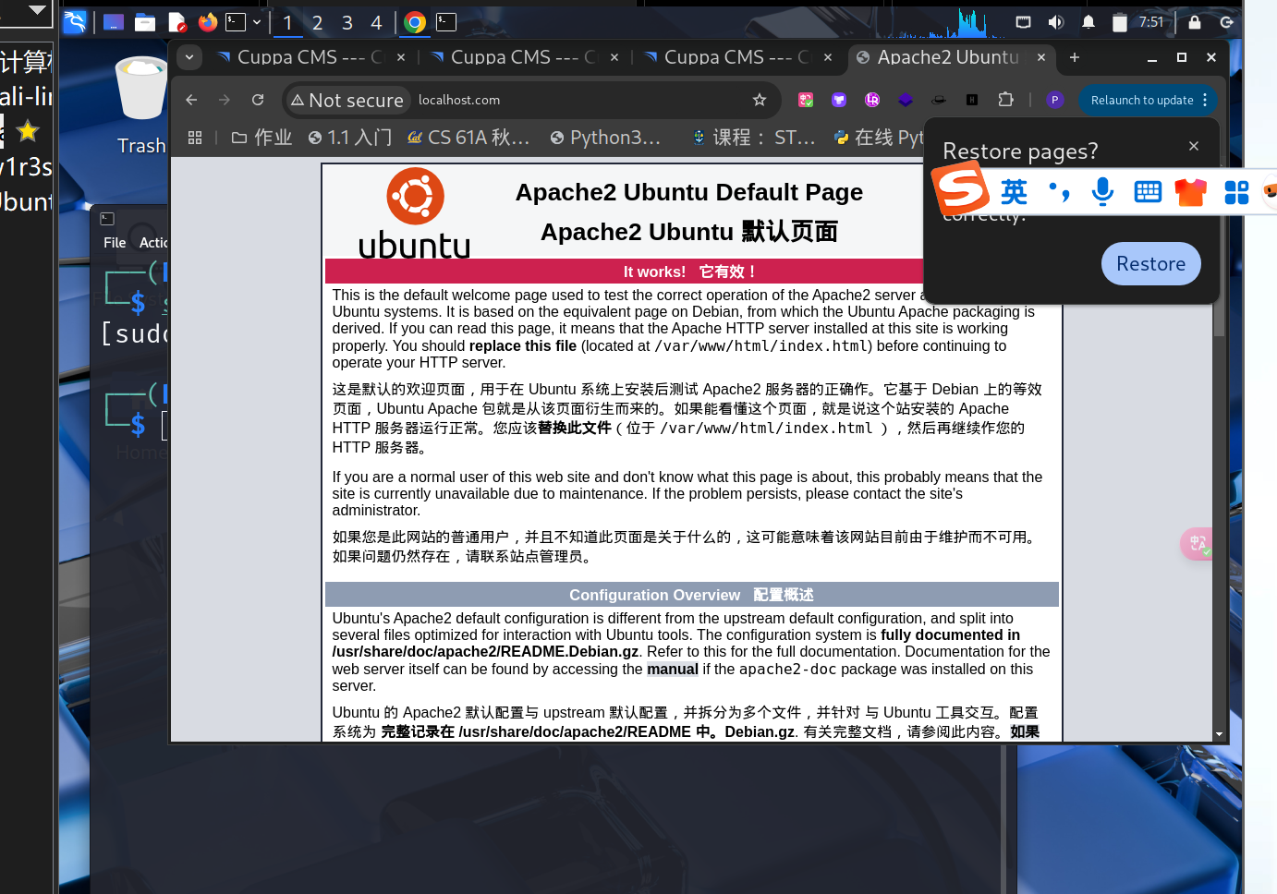Click the pink translate extension icon

click(806, 100)
